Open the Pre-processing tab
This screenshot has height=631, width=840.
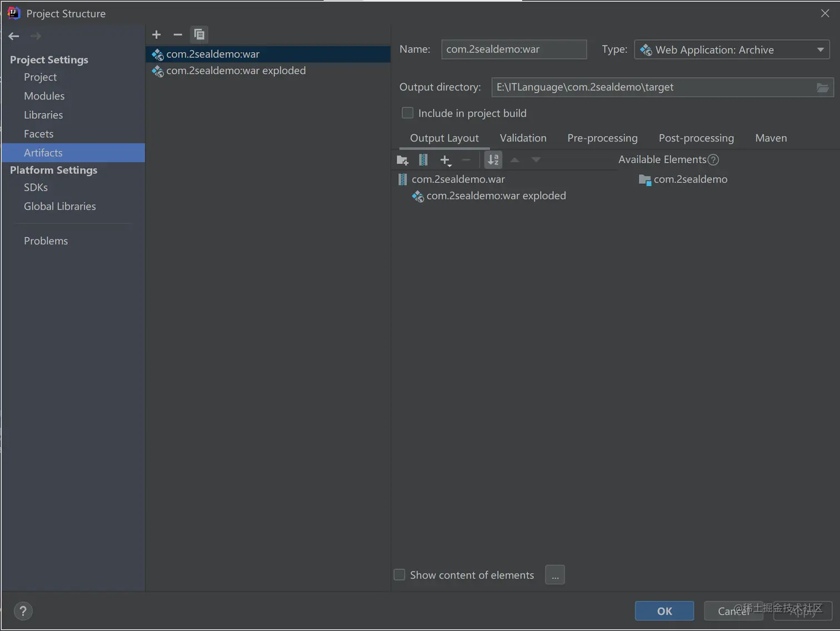[602, 138]
